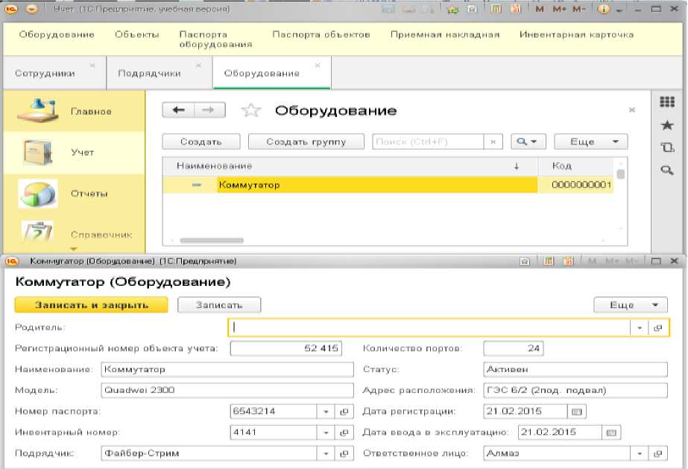Screen dimensions: 688x469
Task: Expand the Номер паспорта dropdown
Action: coord(327,411)
